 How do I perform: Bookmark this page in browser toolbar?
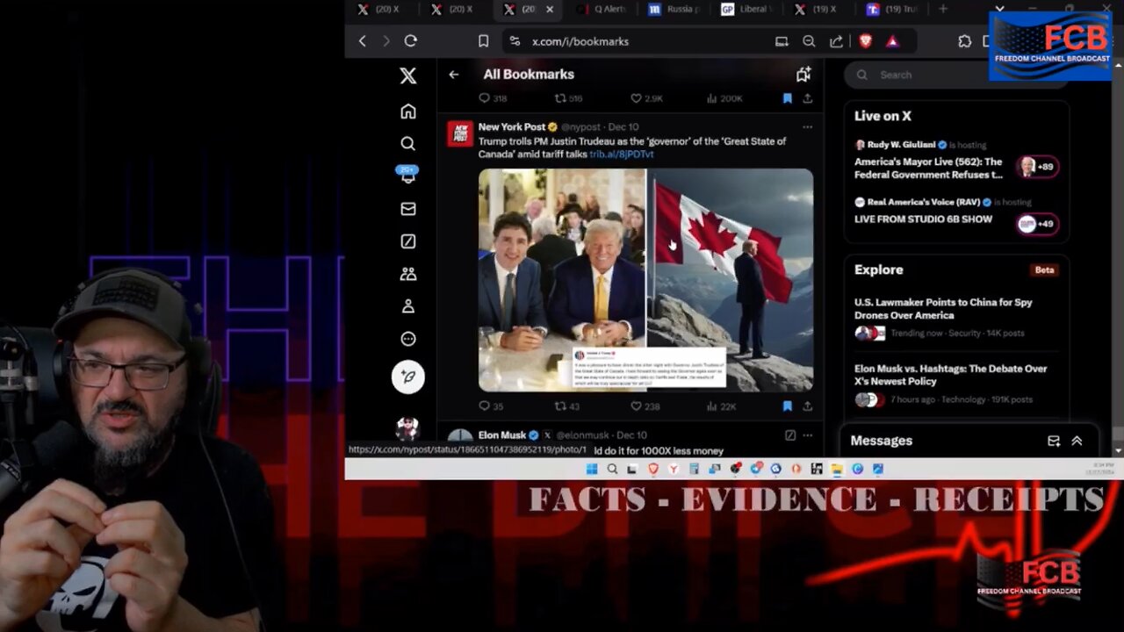pyautogui.click(x=483, y=41)
